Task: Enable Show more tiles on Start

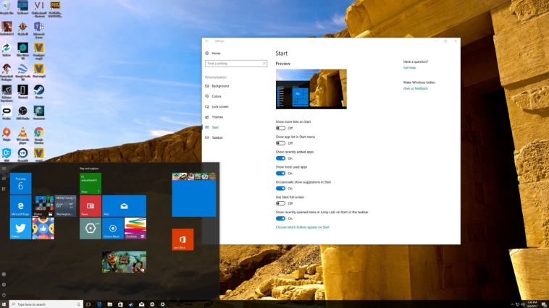Action: coord(280,128)
